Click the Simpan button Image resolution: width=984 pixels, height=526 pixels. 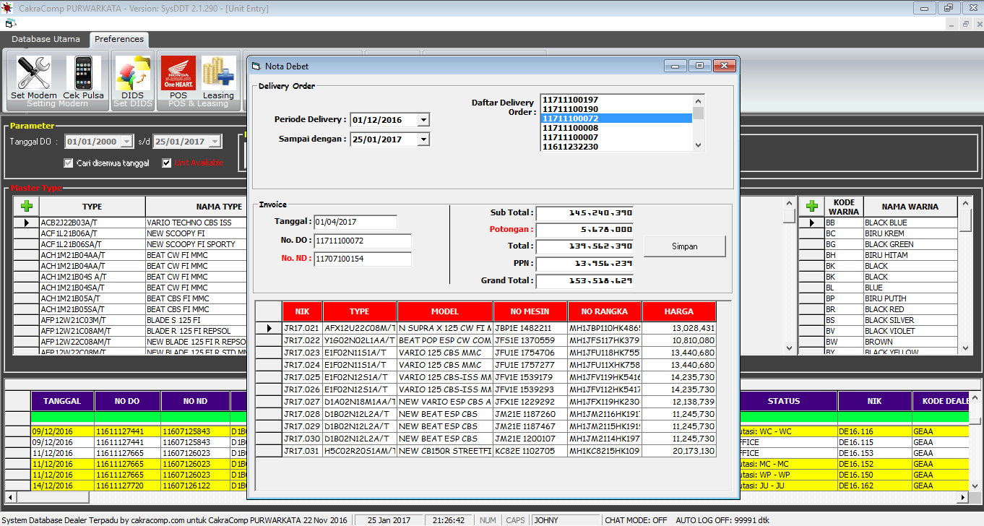click(684, 246)
